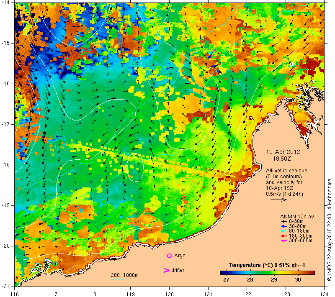Click the cyan depth contour legend line
This screenshot has height=297, width=335.
[x=118, y=279]
